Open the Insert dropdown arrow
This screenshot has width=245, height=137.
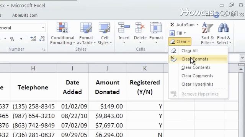point(124,43)
